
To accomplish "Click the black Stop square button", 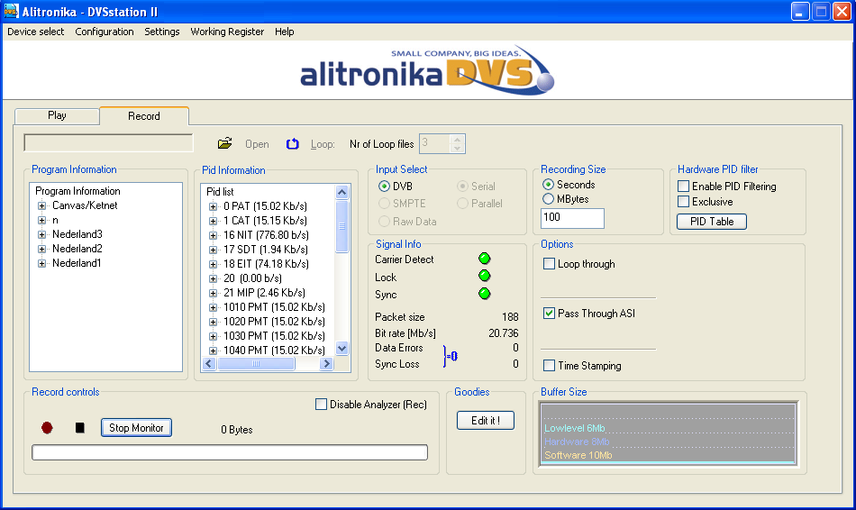I will coord(79,427).
